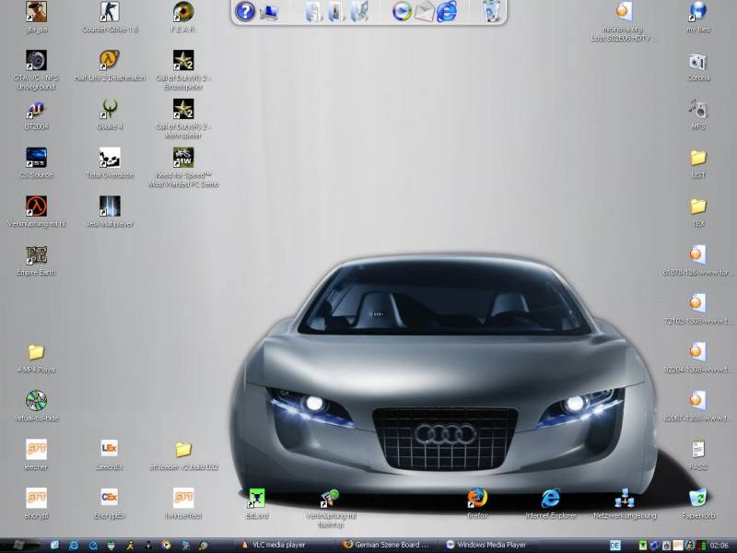
Task: Launch the Counter-Strike 1.6 shortcut
Action: coord(110,12)
